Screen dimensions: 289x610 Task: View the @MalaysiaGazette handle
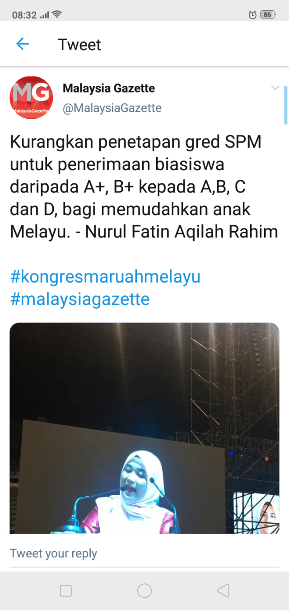click(112, 108)
